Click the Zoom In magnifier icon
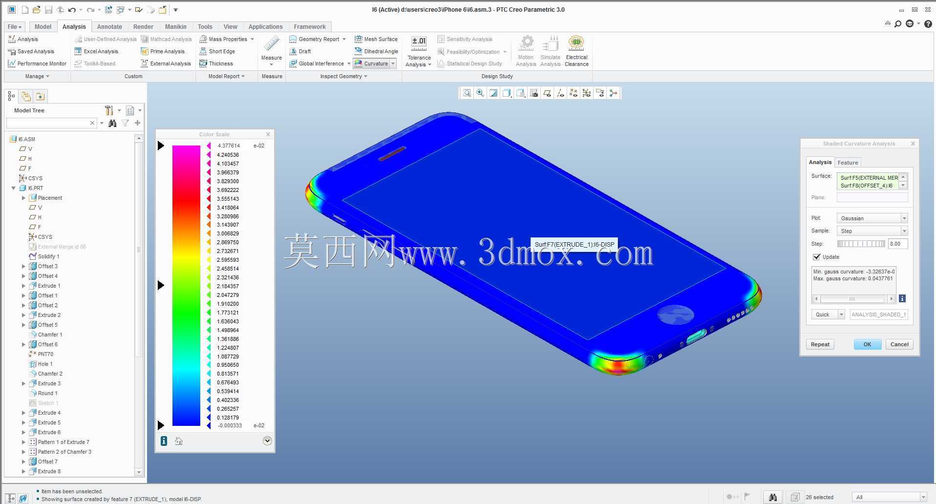 (x=480, y=93)
